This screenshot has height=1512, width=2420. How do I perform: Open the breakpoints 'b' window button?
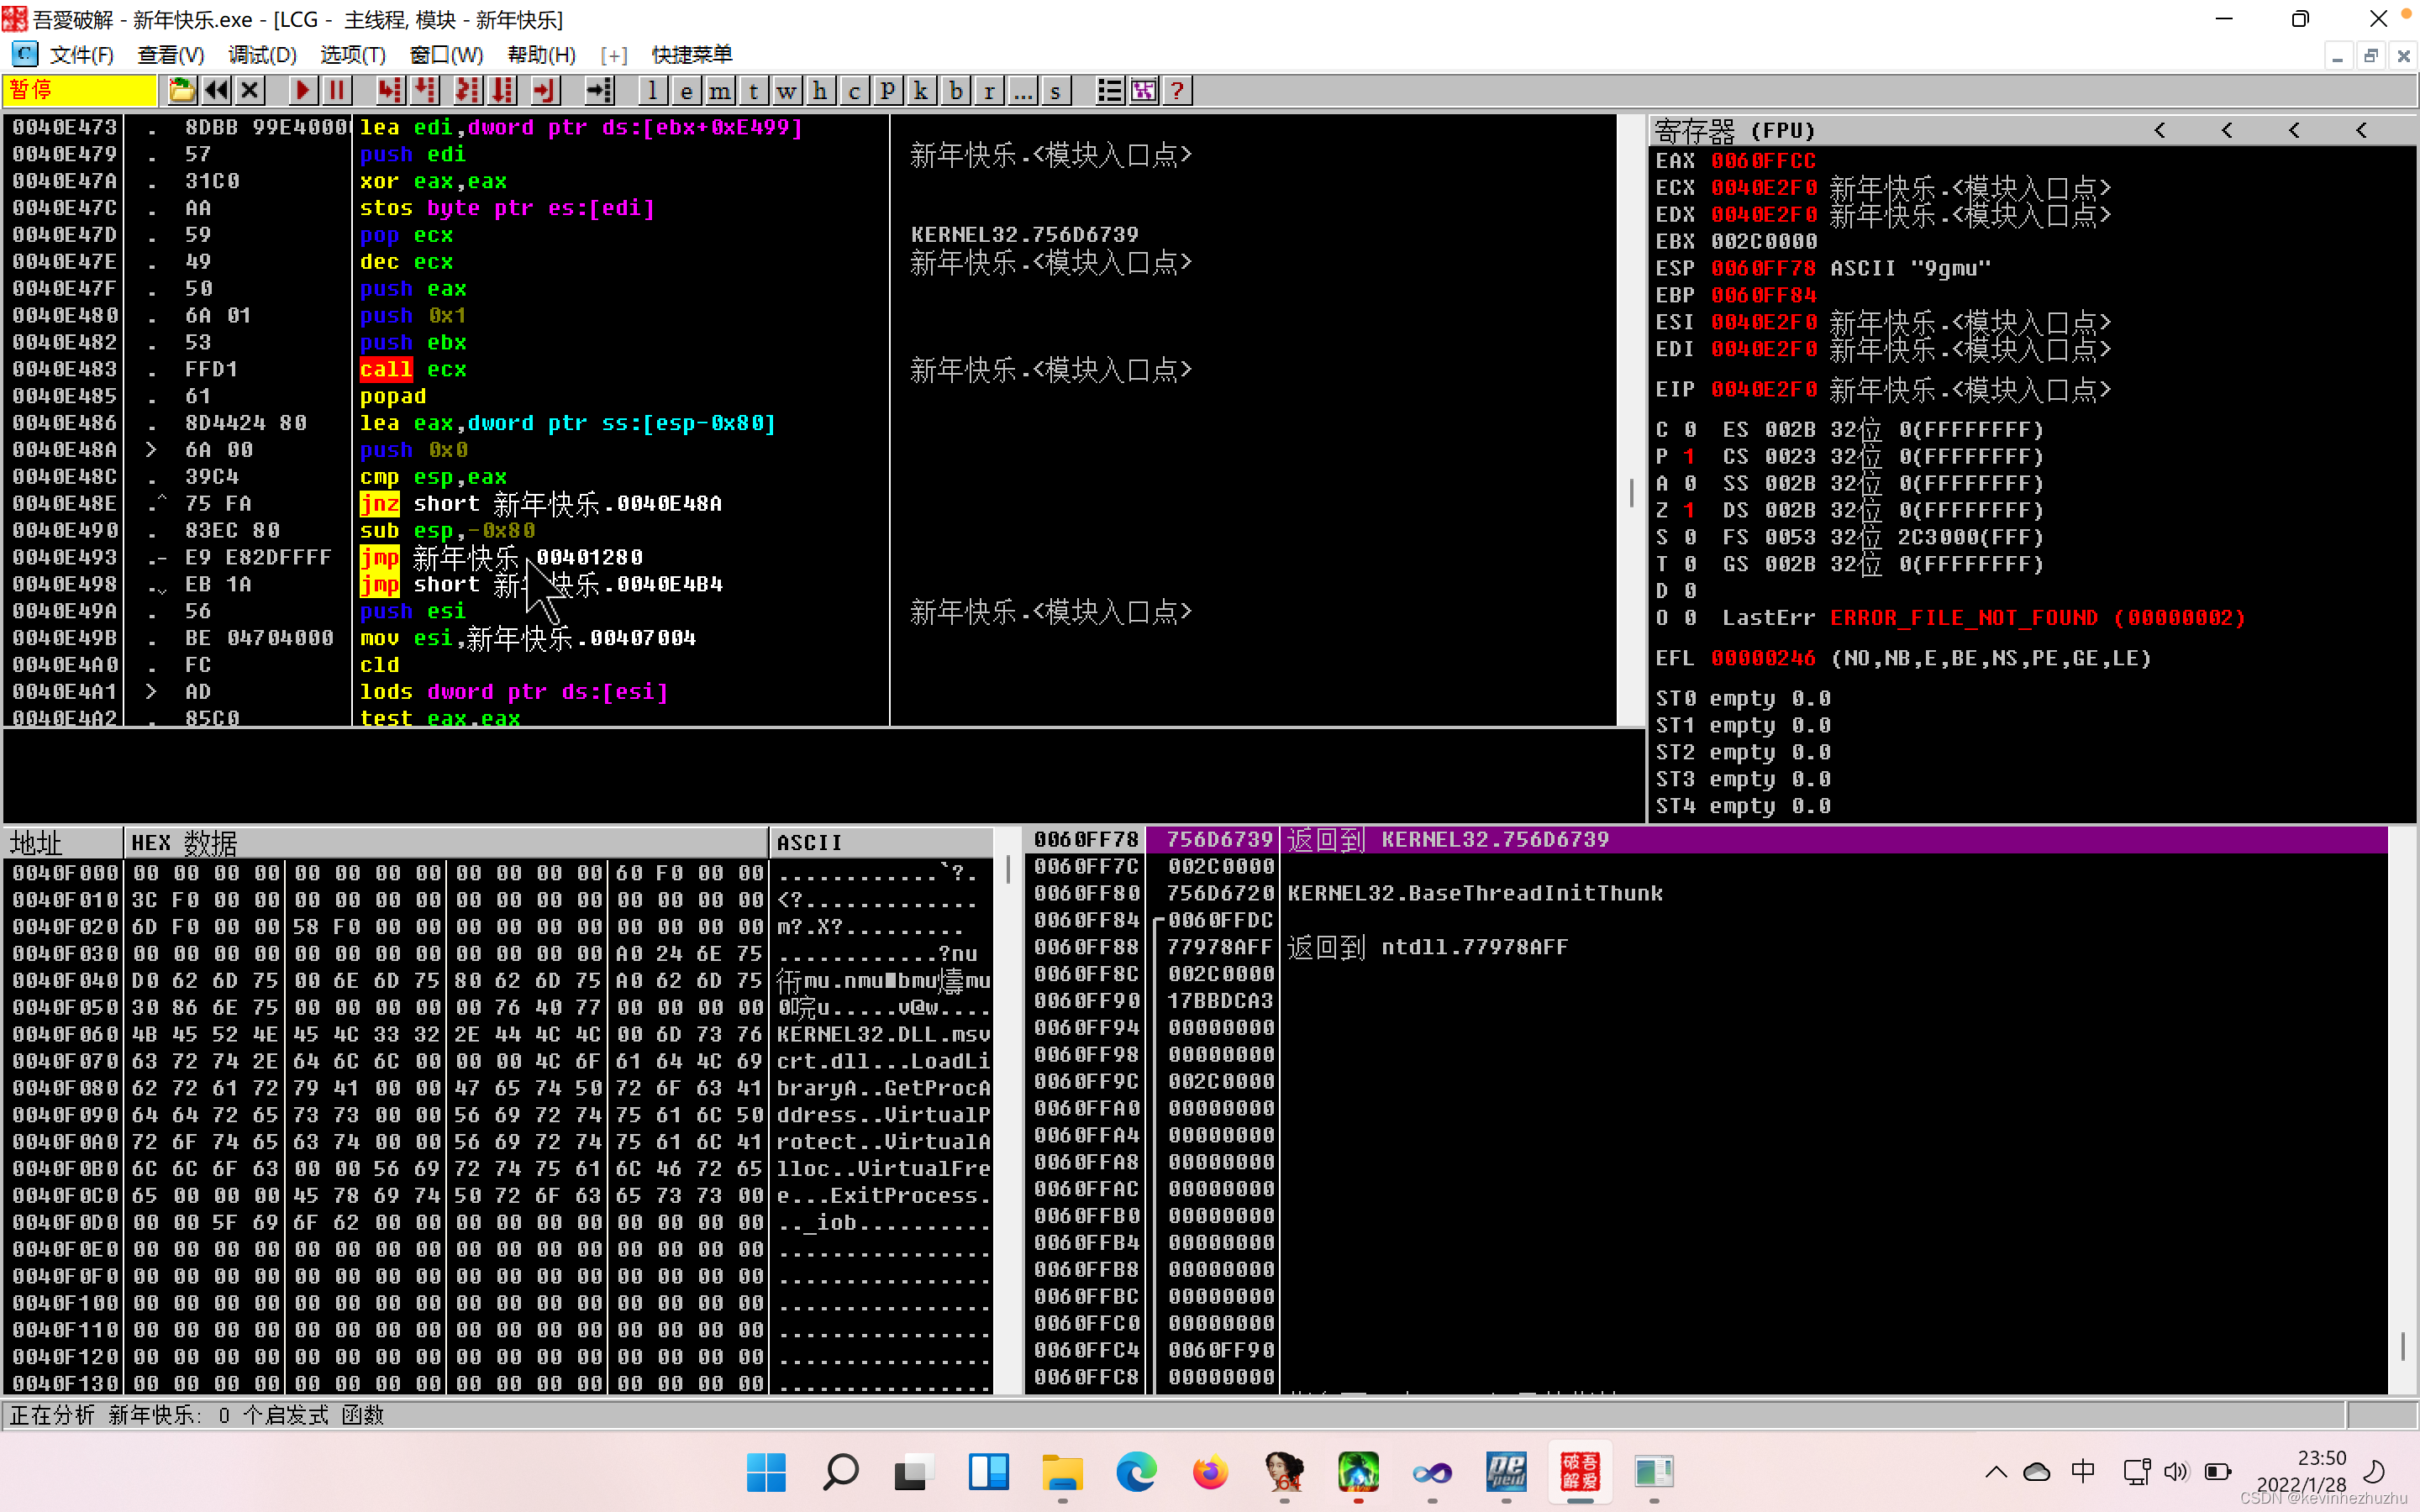[956, 91]
